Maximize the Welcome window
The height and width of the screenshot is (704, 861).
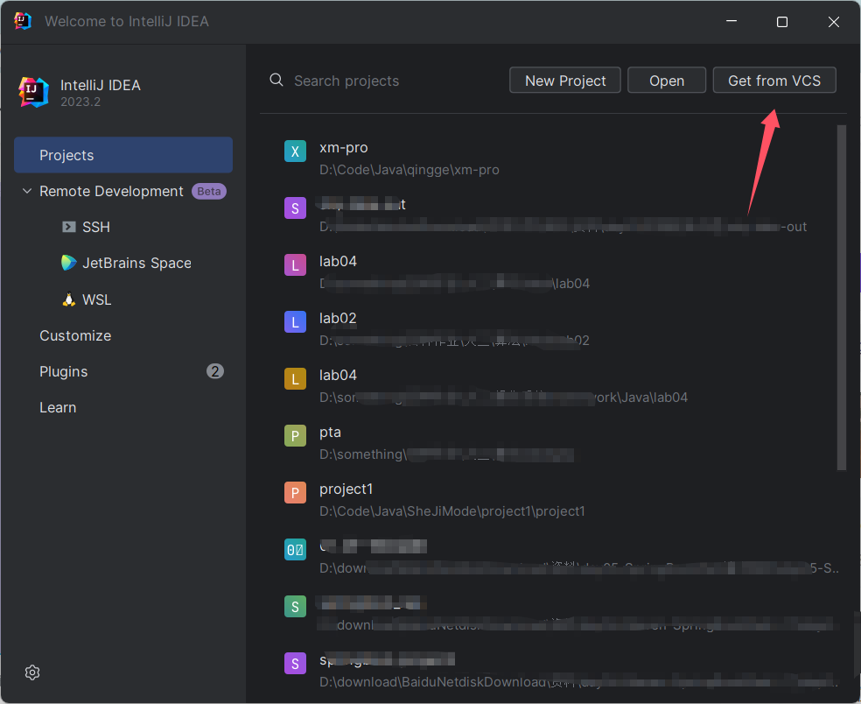point(782,21)
